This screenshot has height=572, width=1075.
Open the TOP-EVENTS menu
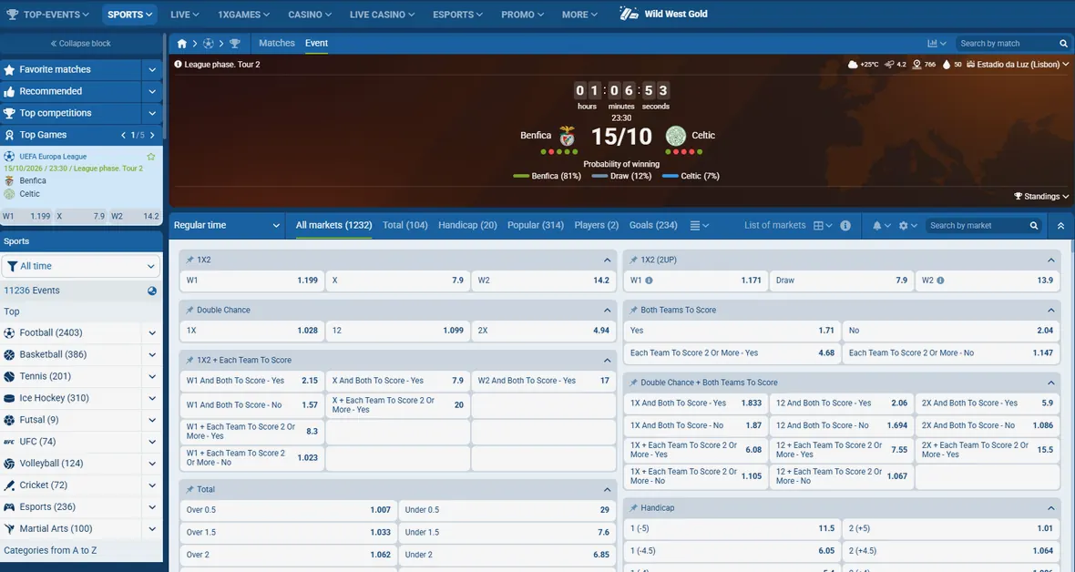pos(47,15)
